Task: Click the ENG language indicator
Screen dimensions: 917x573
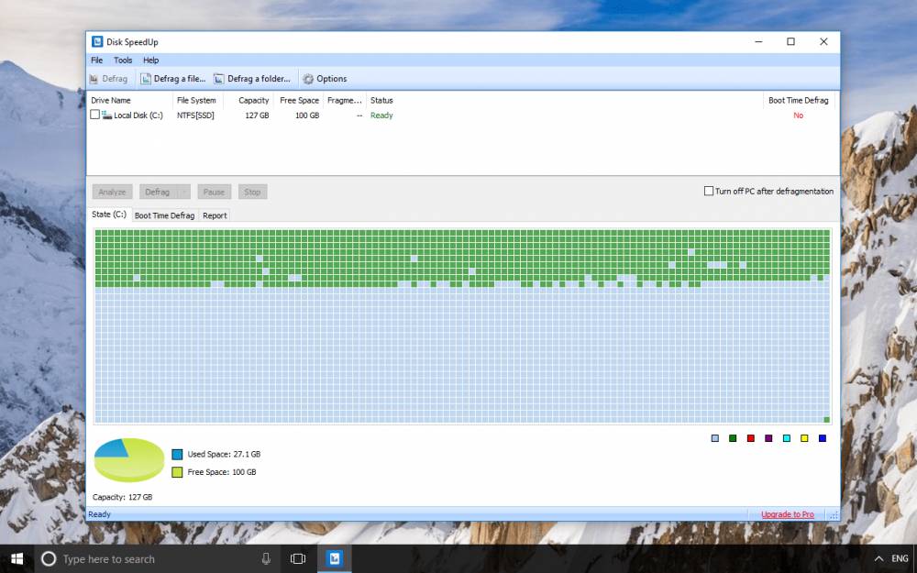Action: pos(900,559)
